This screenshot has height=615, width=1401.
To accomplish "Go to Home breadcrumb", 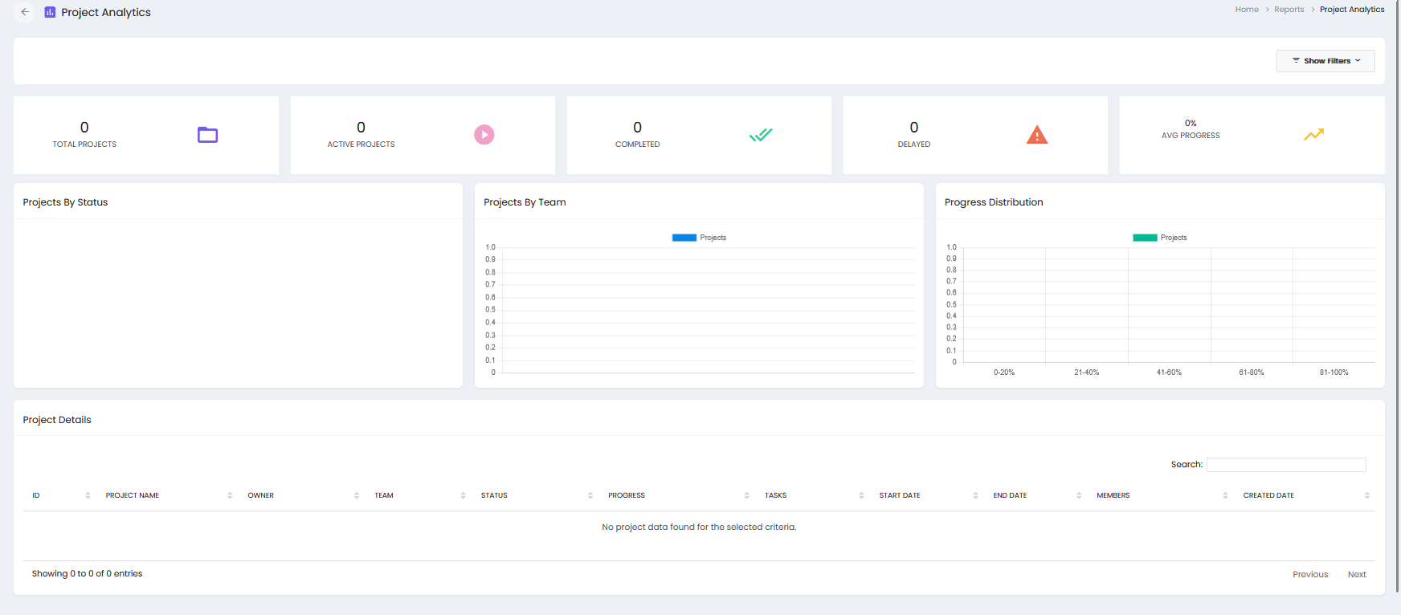I will click(1247, 10).
